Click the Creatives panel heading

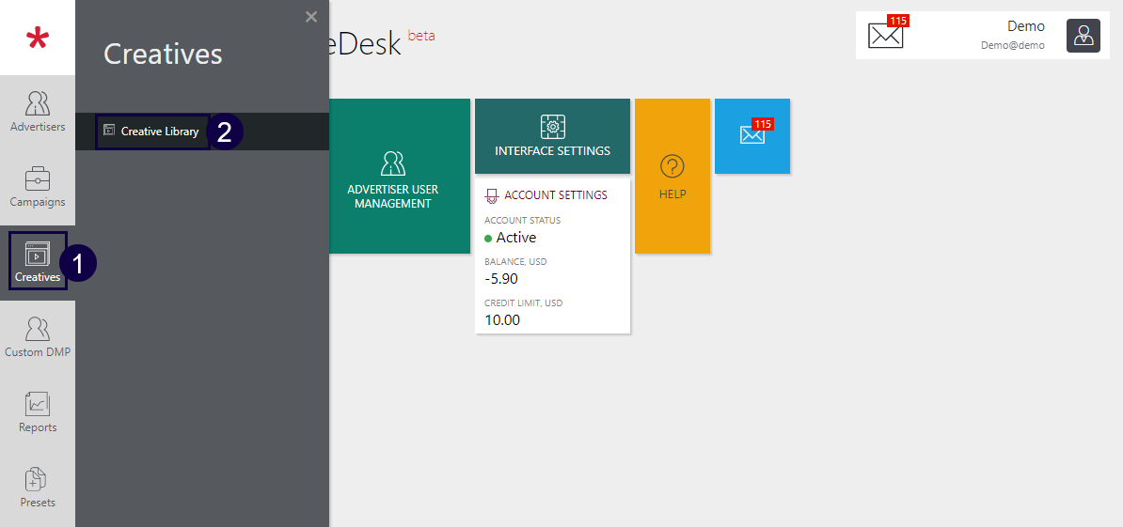point(163,54)
